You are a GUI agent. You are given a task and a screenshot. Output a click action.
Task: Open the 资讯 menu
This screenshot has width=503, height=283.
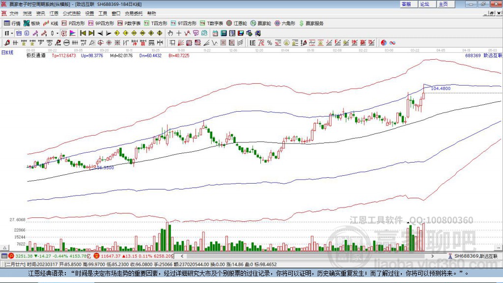click(x=40, y=13)
